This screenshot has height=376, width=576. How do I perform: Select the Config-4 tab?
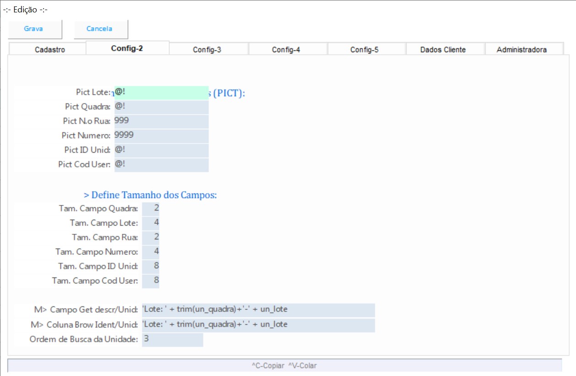286,50
